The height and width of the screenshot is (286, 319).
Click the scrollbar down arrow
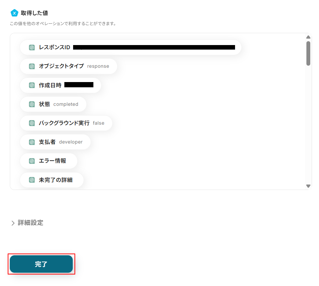click(x=308, y=186)
